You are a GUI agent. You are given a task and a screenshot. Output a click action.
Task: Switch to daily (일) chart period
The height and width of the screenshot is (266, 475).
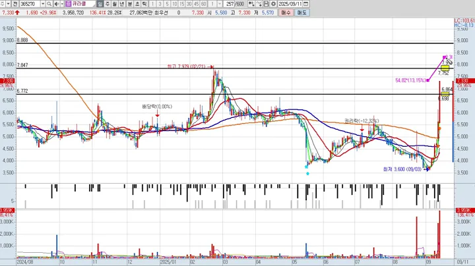[x=100, y=4]
